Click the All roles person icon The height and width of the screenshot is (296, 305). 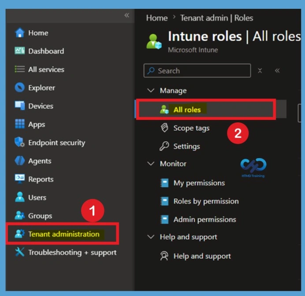[x=164, y=109]
